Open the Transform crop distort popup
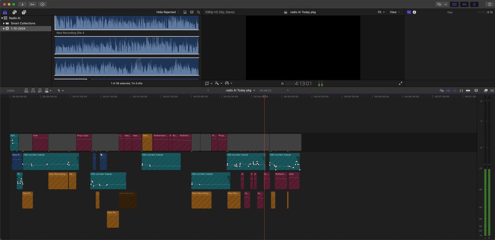 (208, 83)
